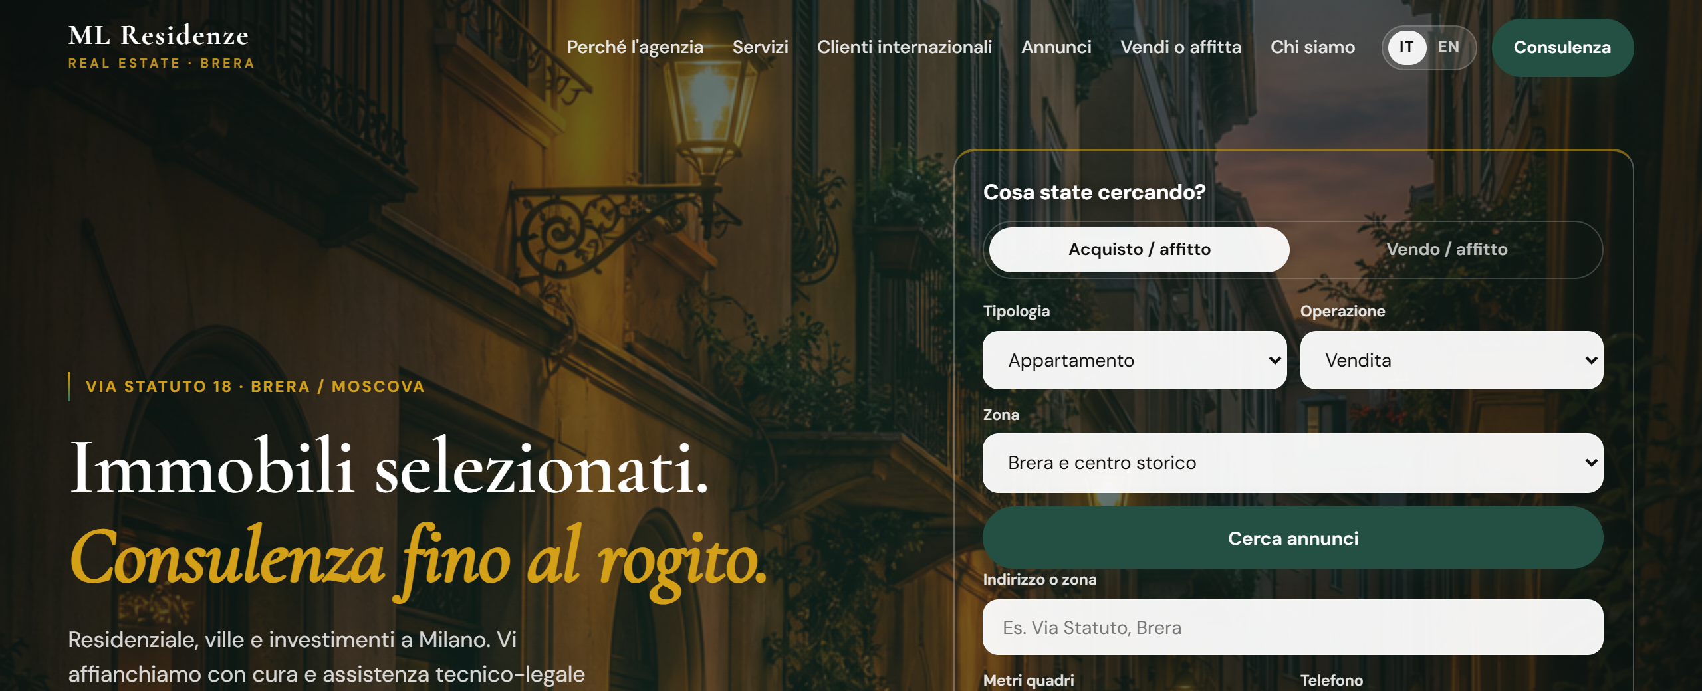Open the Tipologia dropdown showing Appartamento
The width and height of the screenshot is (1702, 691).
(x=1135, y=360)
